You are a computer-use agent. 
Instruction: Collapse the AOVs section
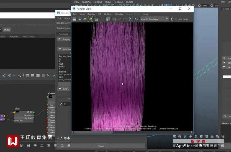pos(60,89)
